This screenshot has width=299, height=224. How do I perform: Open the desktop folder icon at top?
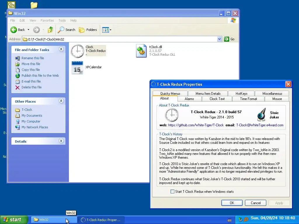(x=34, y=5)
